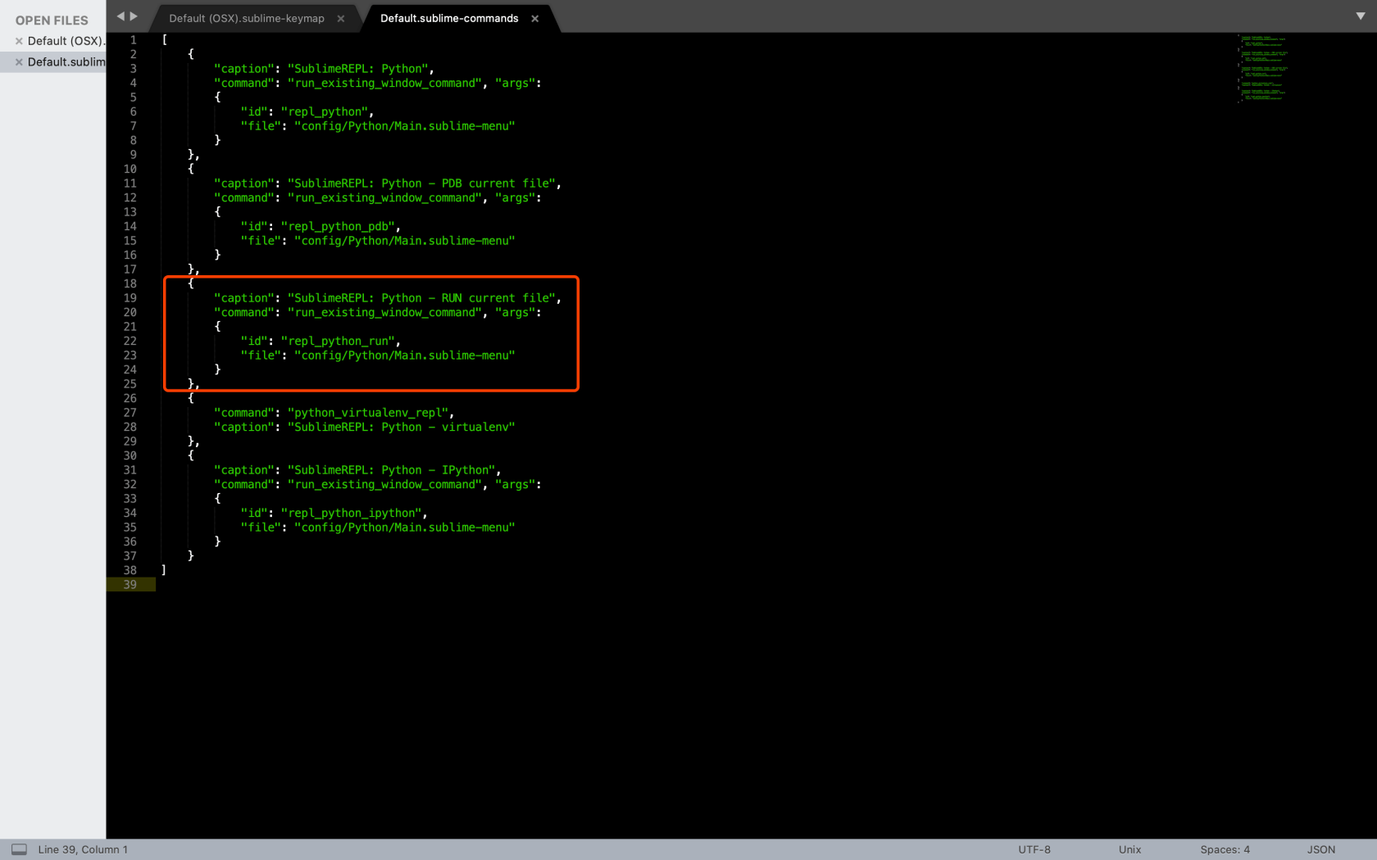Change the JSON syntax selector

(x=1320, y=849)
